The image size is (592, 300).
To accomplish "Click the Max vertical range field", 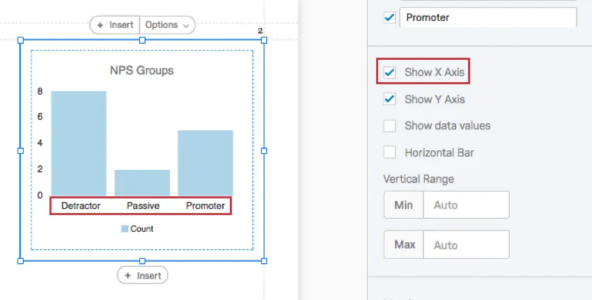I will point(466,245).
